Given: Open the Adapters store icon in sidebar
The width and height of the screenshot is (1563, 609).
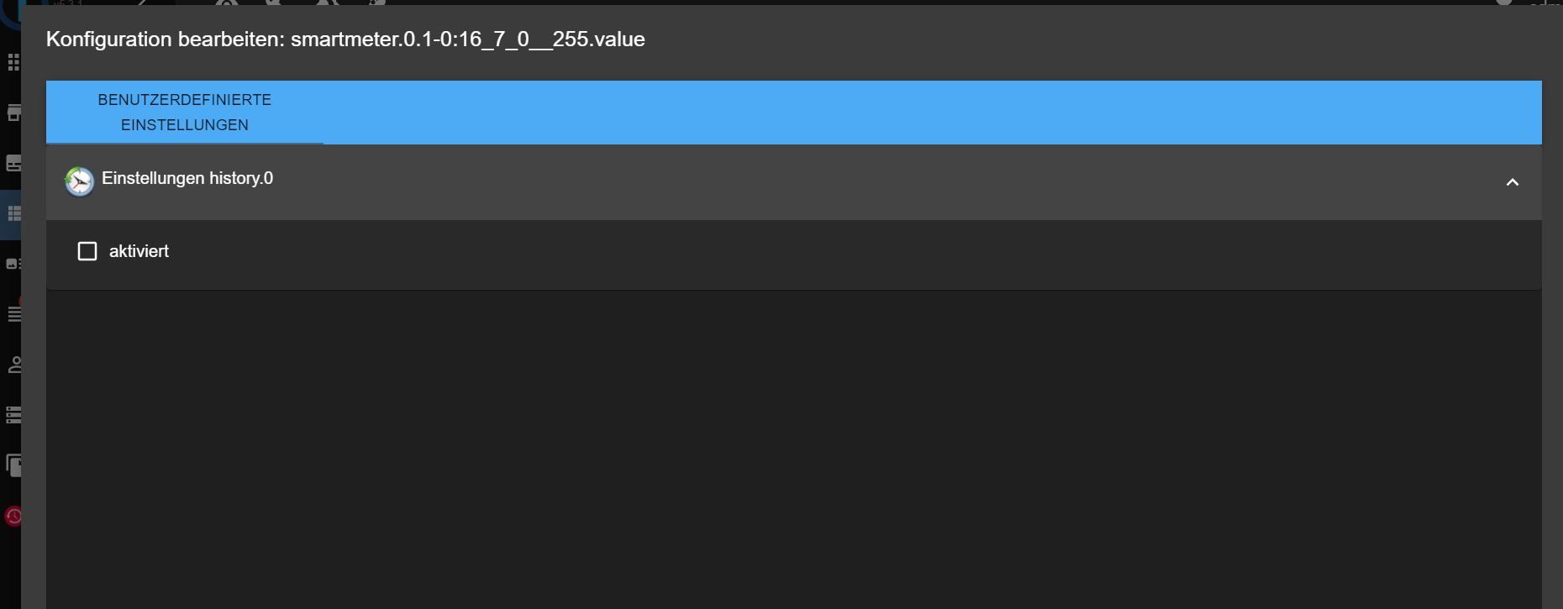Looking at the screenshot, I should (13, 113).
